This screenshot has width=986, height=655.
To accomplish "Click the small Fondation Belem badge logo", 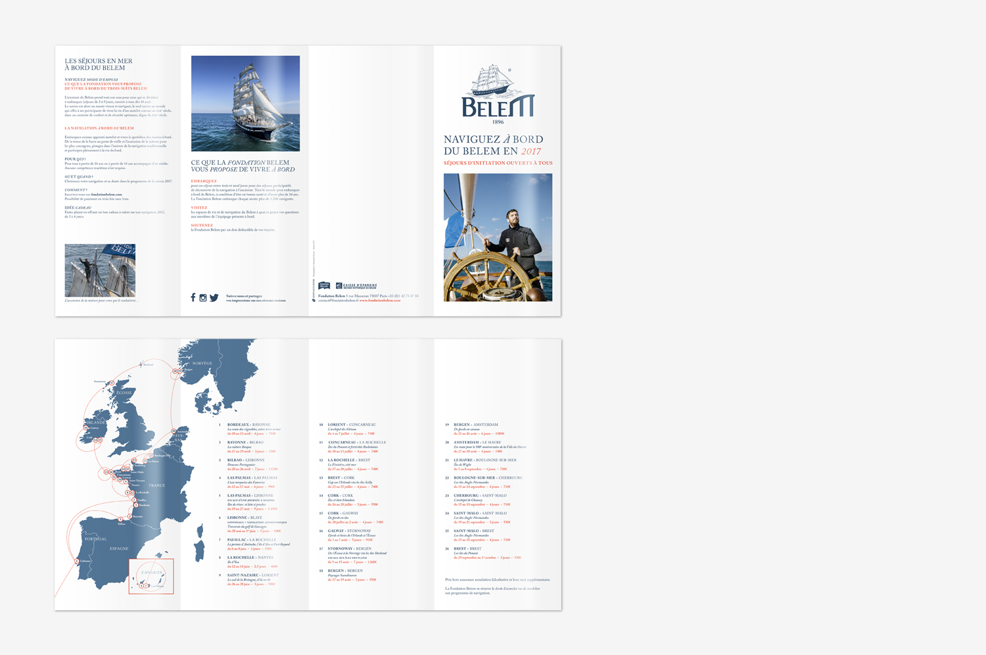I will 324,286.
